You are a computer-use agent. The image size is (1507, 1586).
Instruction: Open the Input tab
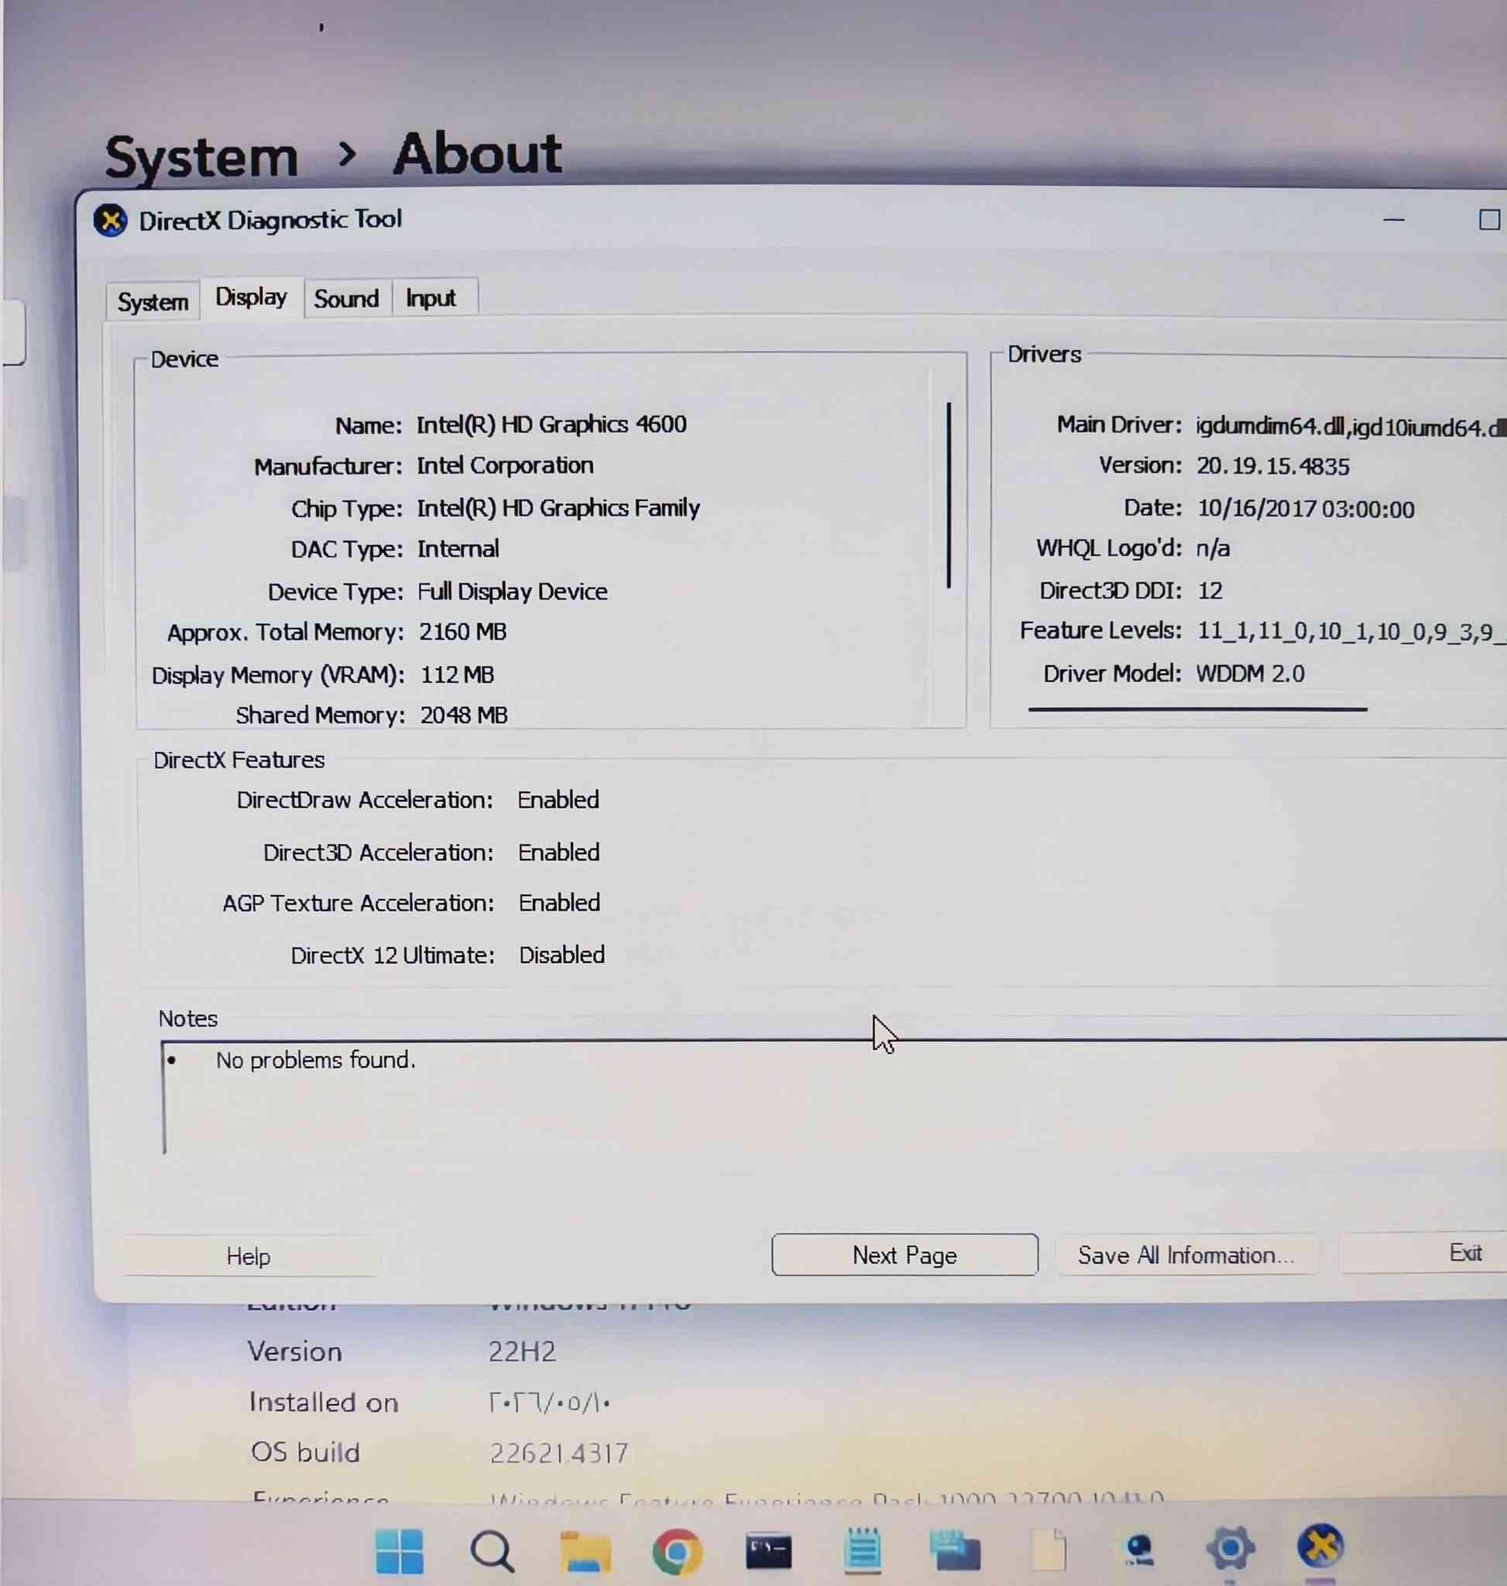[431, 298]
